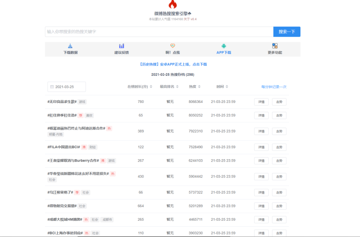
Task: Open 详情 for 华春莹 新疆棉花 topic
Action: 261,177
